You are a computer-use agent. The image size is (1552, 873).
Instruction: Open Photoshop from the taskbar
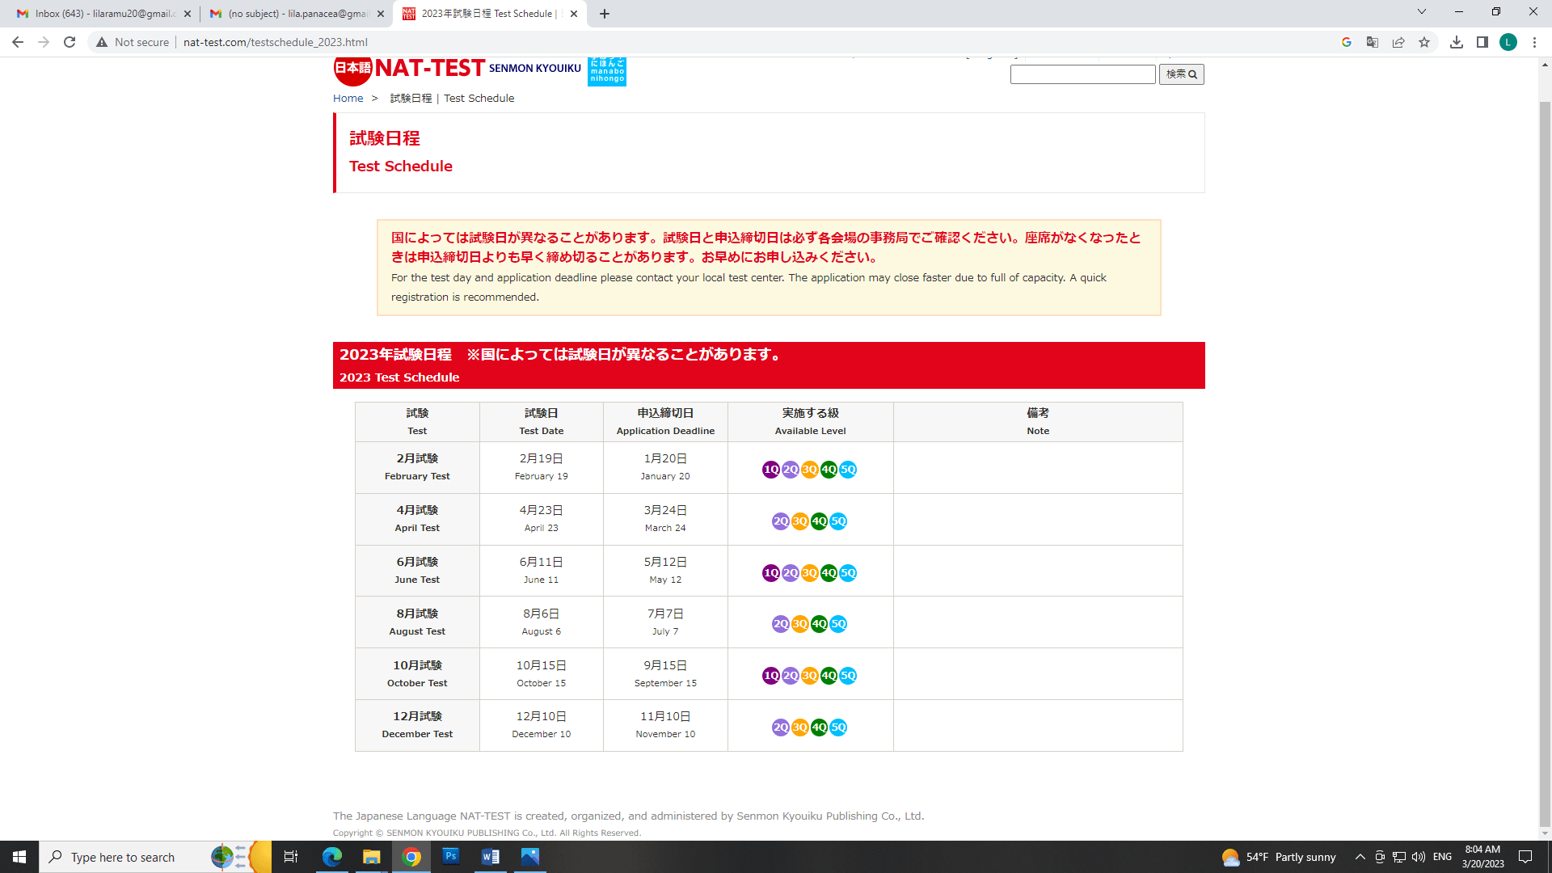point(451,856)
